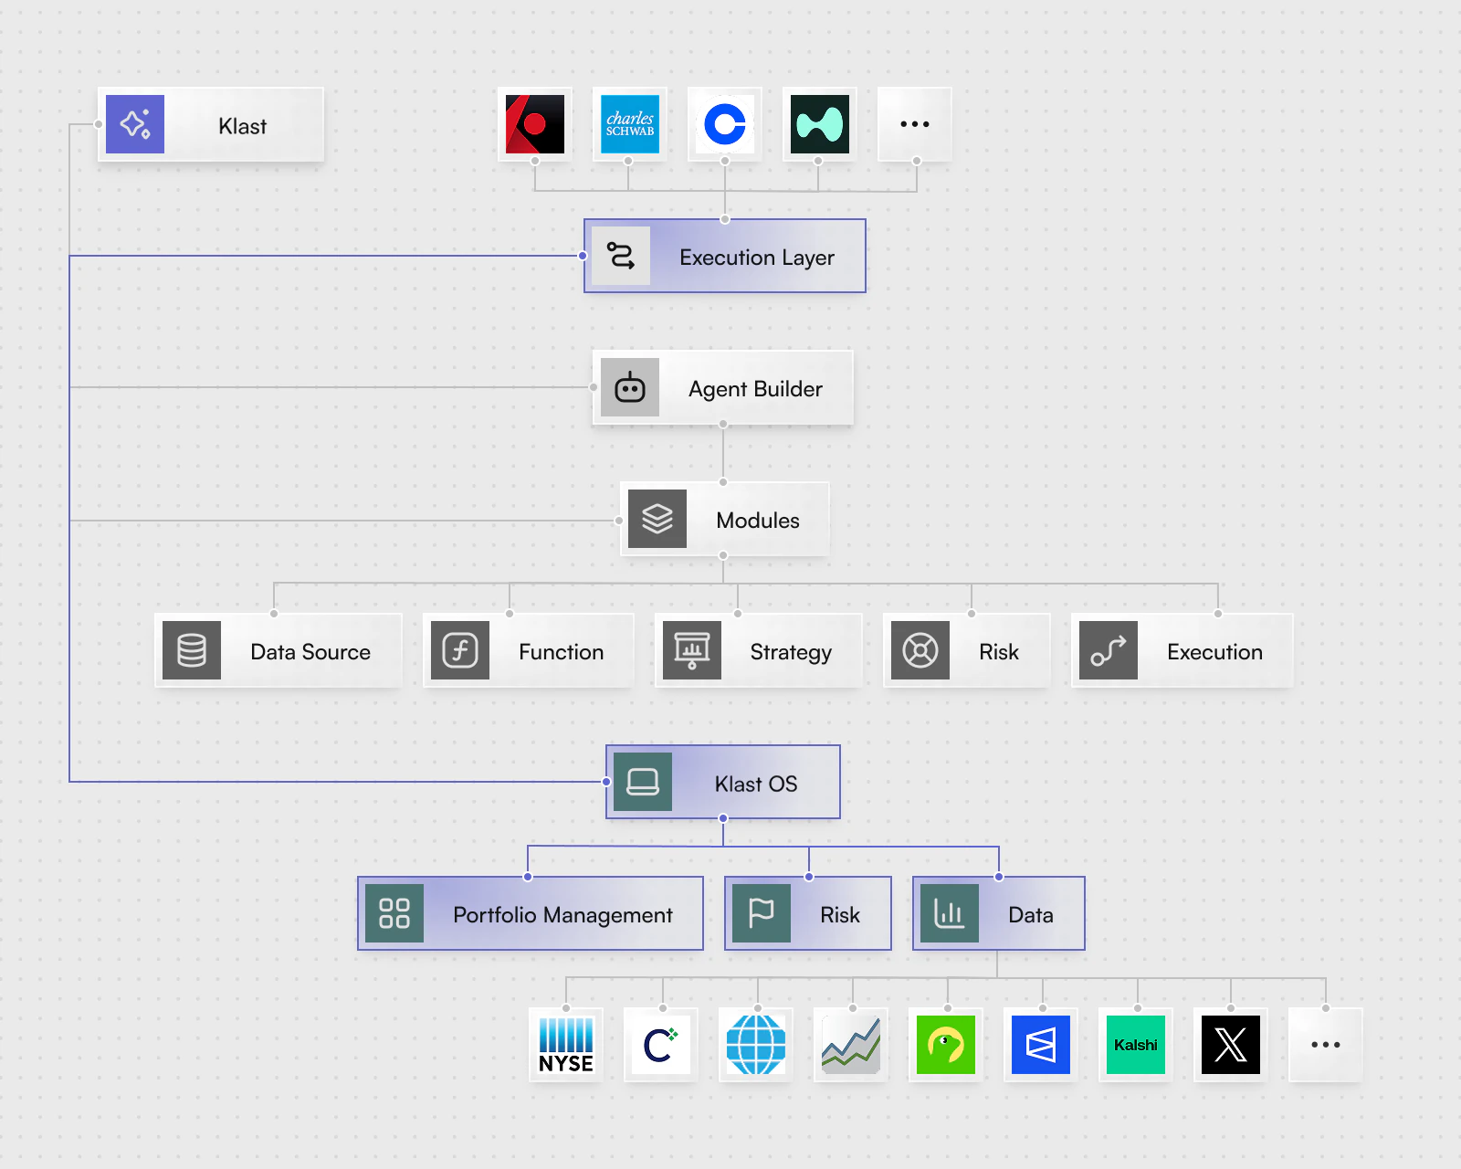Click the Agent Builder robot icon

[630, 387]
